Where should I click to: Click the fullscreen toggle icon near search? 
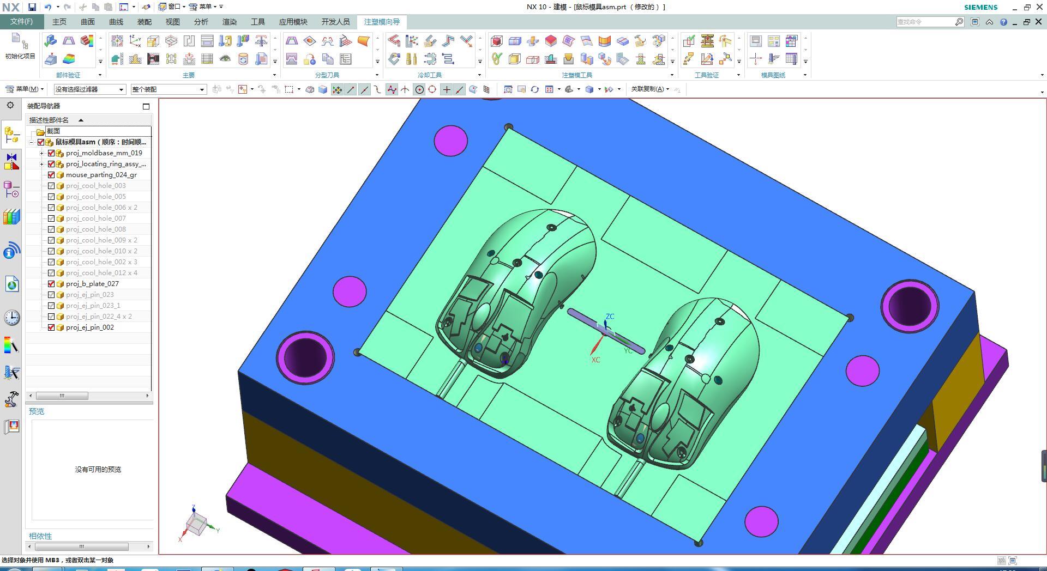pos(975,22)
